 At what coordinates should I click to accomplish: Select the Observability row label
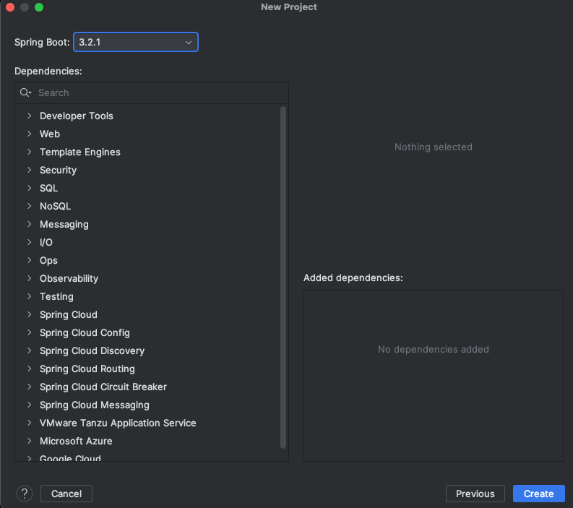pyautogui.click(x=69, y=278)
